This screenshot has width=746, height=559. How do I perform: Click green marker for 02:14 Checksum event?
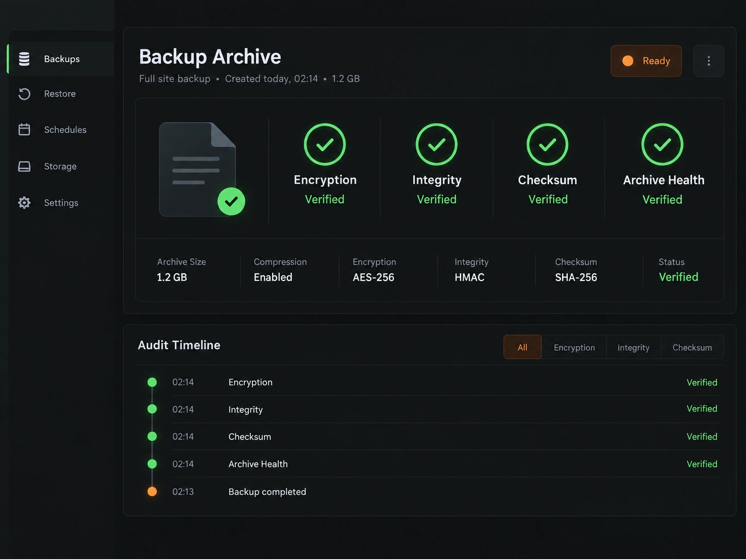click(x=152, y=436)
